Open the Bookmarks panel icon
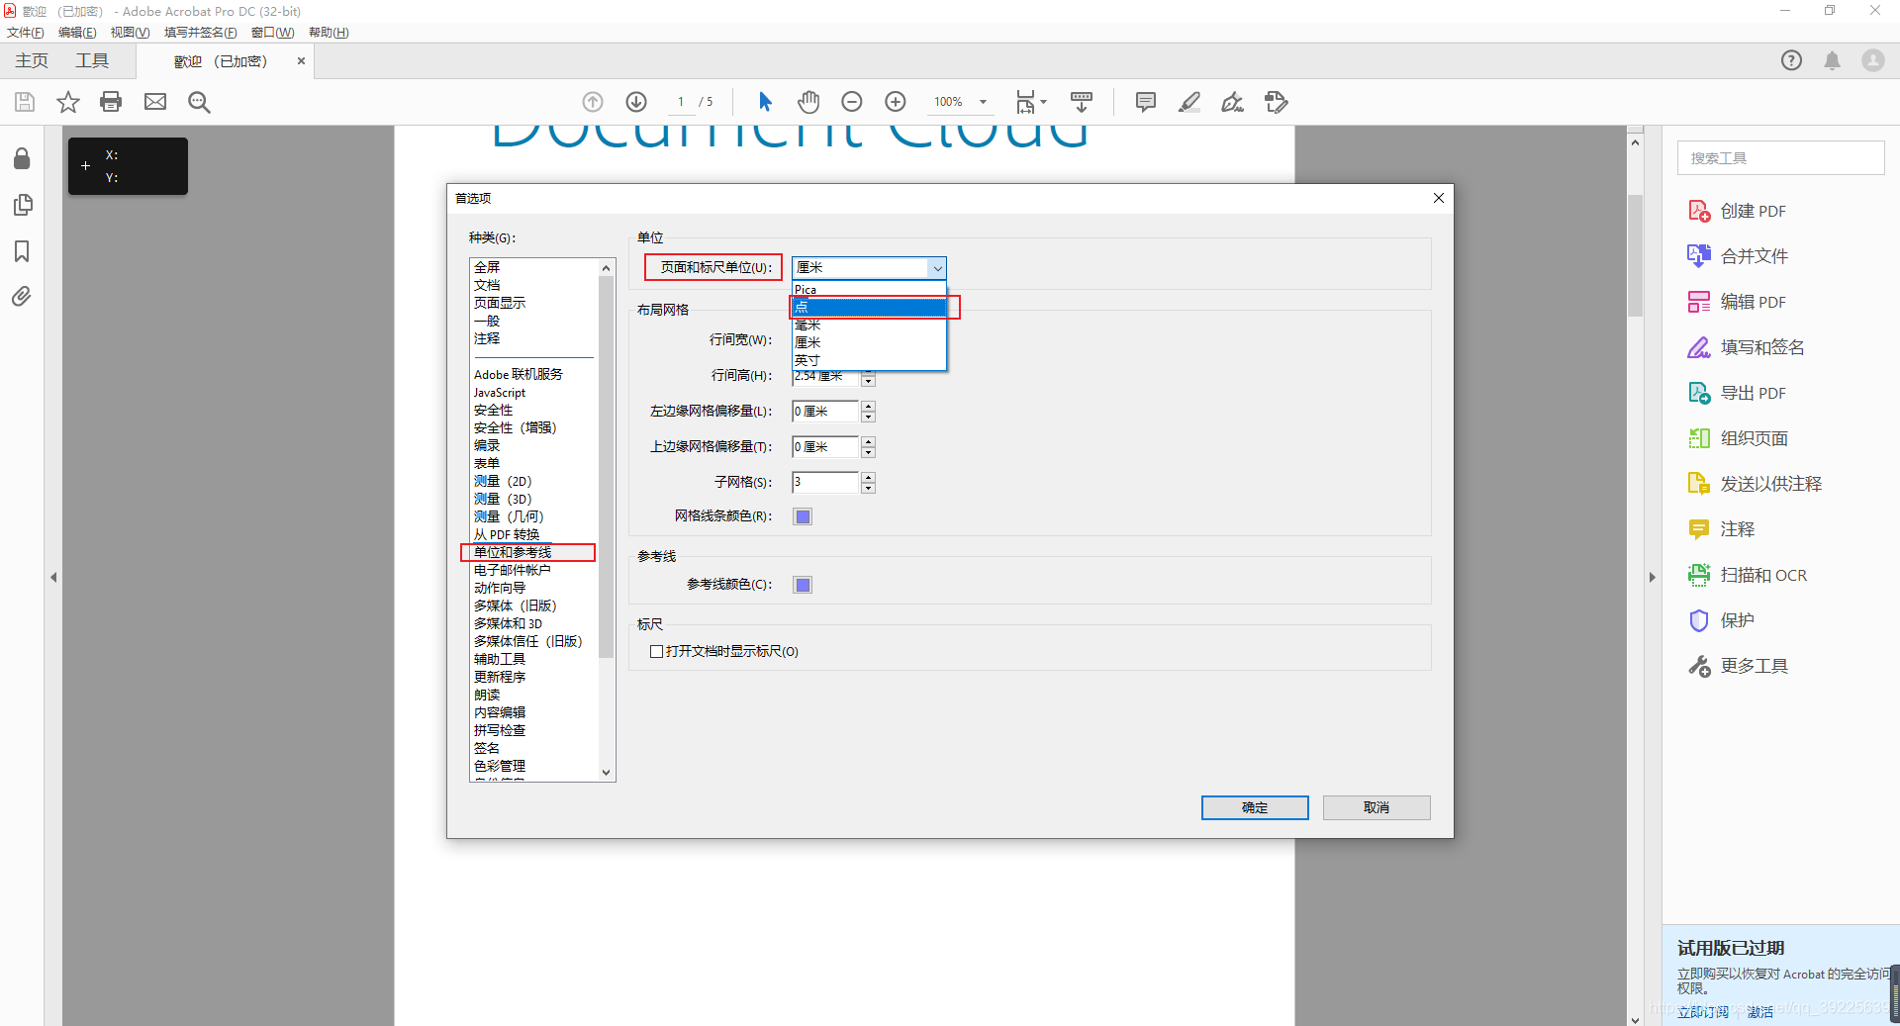 pos(22,251)
